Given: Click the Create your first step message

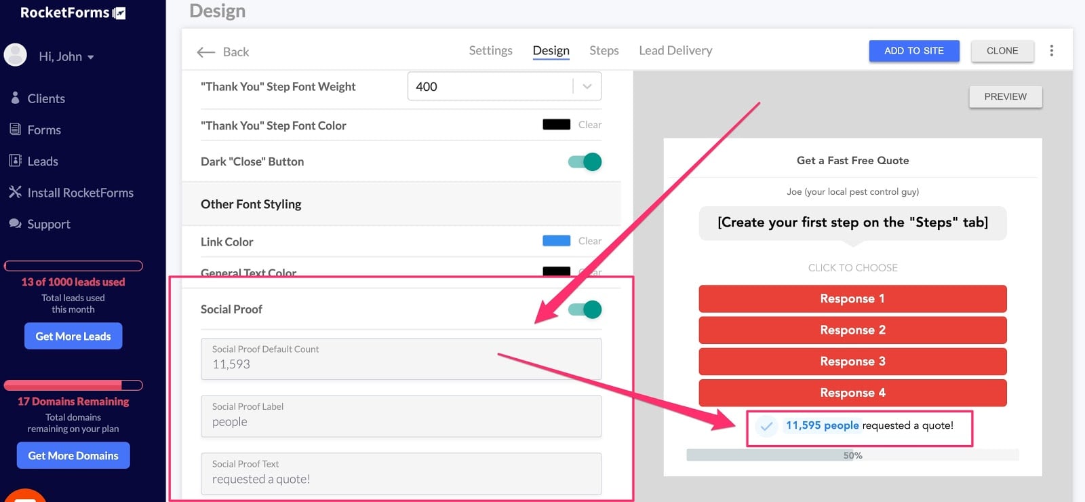Looking at the screenshot, I should tap(852, 223).
